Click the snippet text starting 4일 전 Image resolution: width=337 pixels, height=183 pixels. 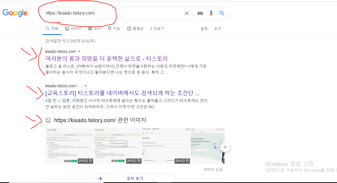coord(126,103)
